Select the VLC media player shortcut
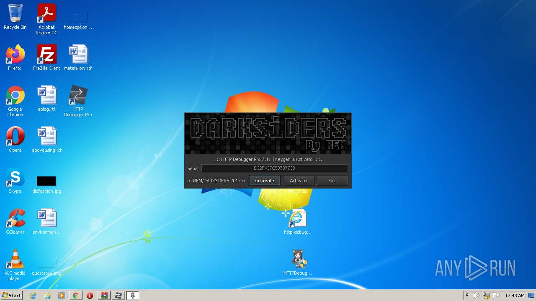 [x=15, y=265]
